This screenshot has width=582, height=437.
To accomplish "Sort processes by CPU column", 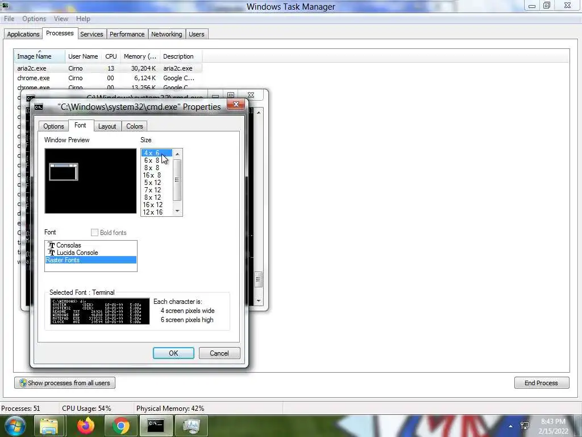I will 111,56.
